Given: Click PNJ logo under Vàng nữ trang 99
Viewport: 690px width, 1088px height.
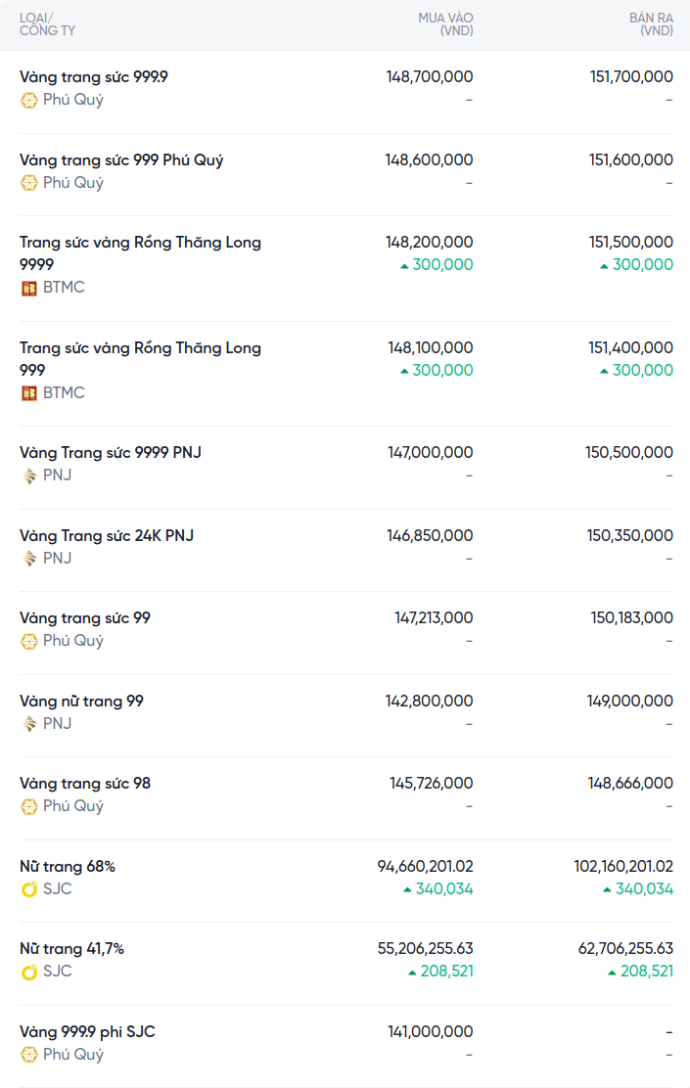Looking at the screenshot, I should coord(29,724).
